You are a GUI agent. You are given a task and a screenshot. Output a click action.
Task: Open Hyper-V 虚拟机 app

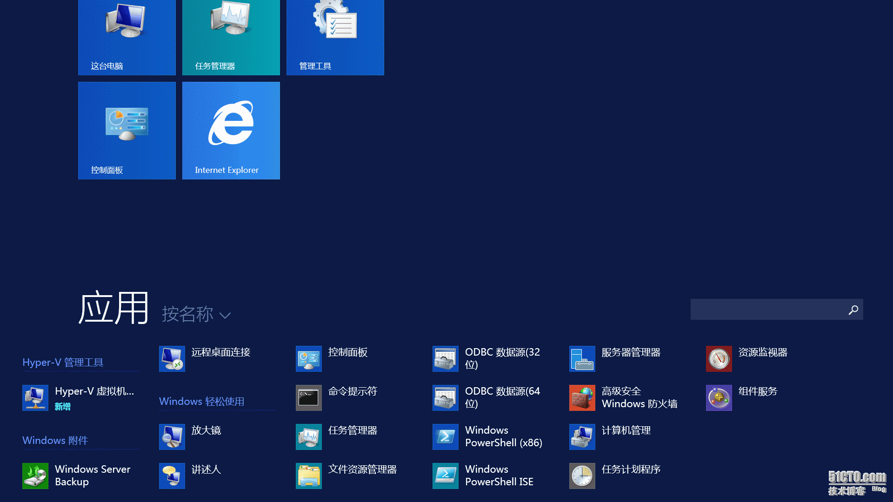tap(78, 397)
